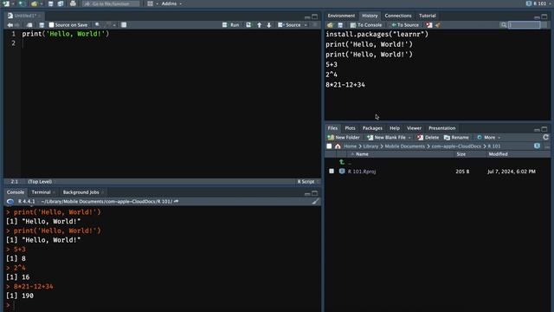The width and height of the screenshot is (554, 312).
Task: Open the code tools wand dropdown
Action: pos(110,25)
